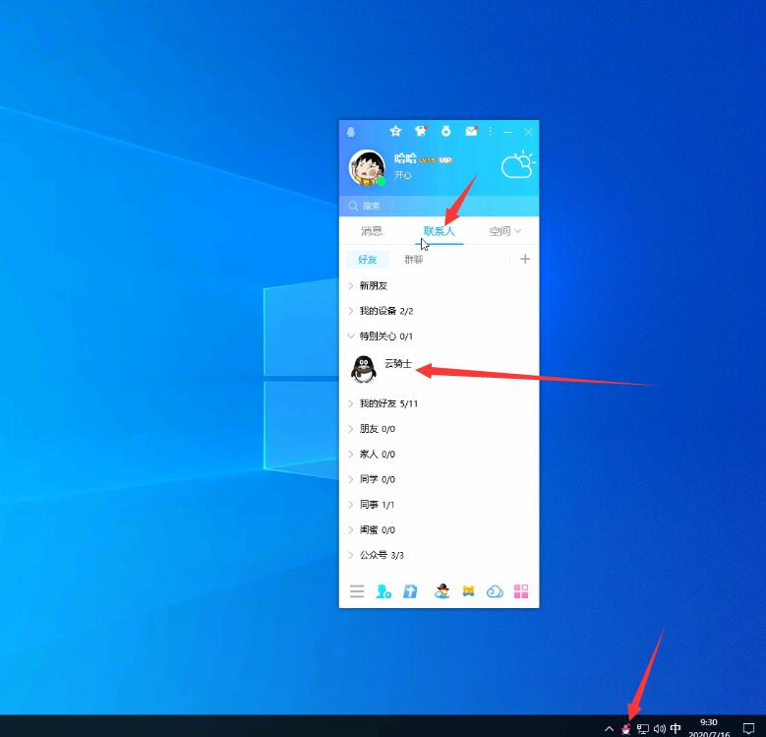Open the pirate penguin game icon

click(x=442, y=590)
